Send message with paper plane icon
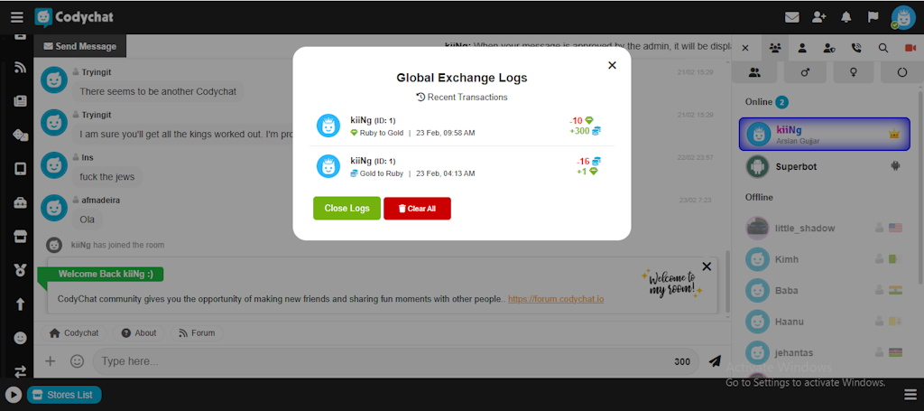The height and width of the screenshot is (411, 924). tap(715, 361)
